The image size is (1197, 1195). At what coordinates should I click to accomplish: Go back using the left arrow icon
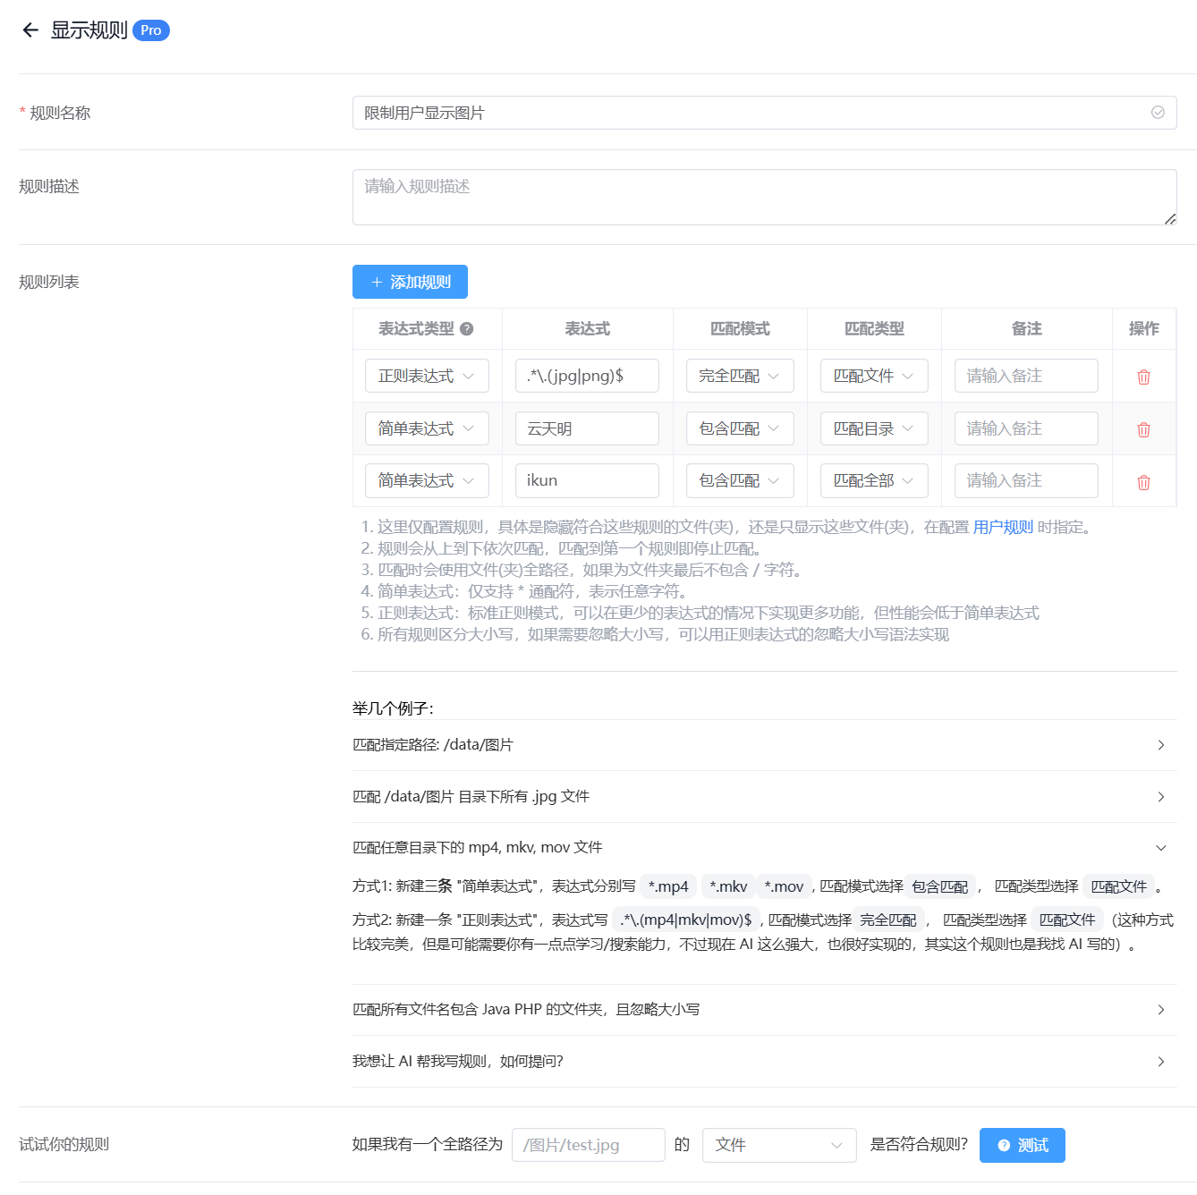[x=30, y=30]
